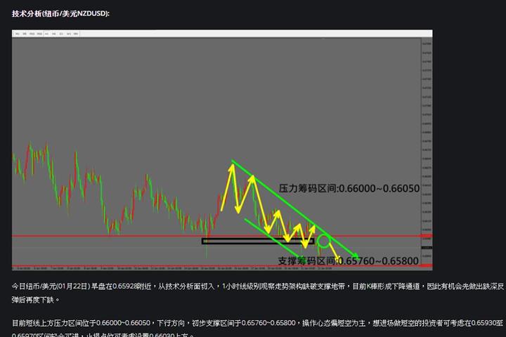Choose the H1 hourly timeframe
Screen dimensions: 506x337
pyautogui.click(x=46, y=34)
